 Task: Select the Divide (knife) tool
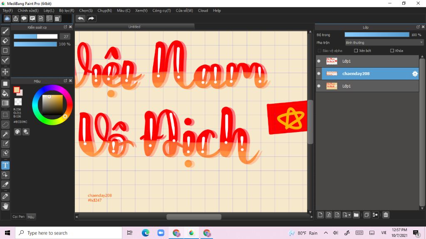(x=5, y=185)
